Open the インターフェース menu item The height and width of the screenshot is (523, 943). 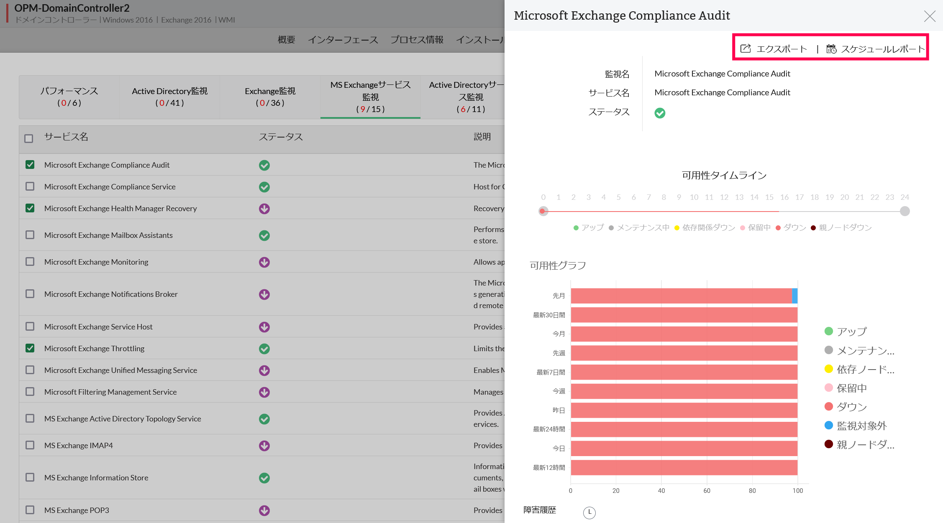click(343, 40)
